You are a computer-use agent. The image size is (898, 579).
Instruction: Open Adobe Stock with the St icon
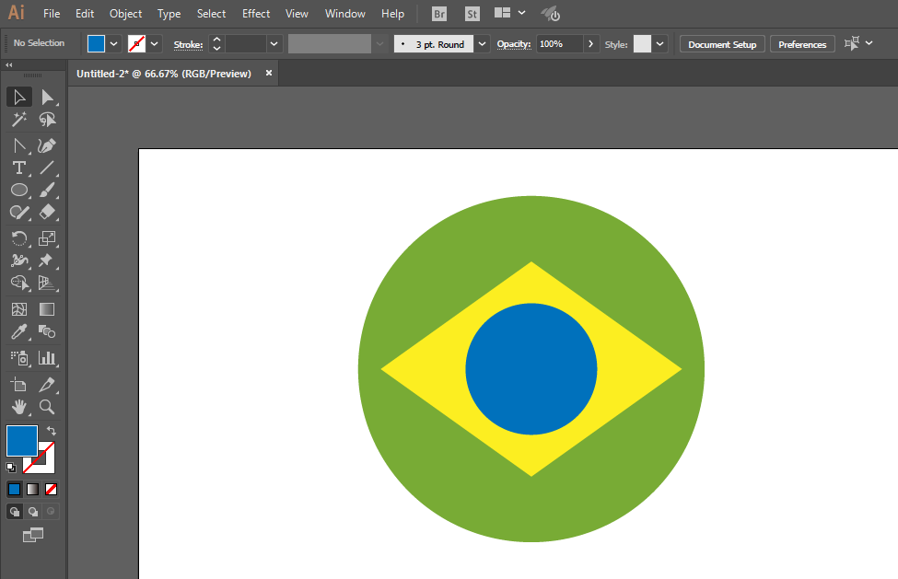tap(472, 14)
